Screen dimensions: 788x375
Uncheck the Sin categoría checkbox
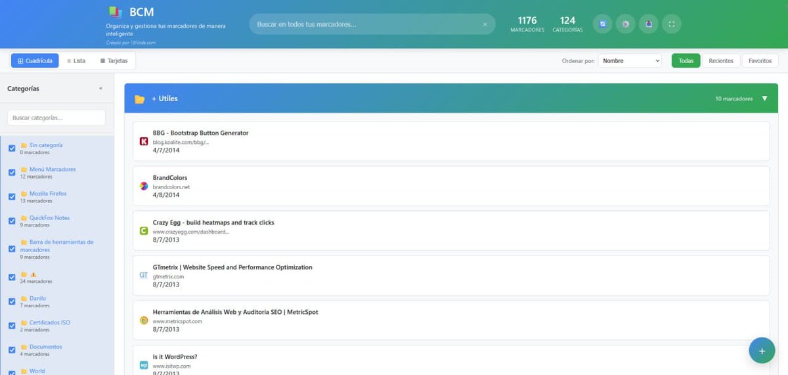pyautogui.click(x=12, y=148)
